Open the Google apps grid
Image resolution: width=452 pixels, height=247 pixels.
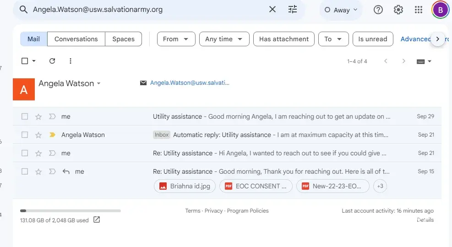418,10
